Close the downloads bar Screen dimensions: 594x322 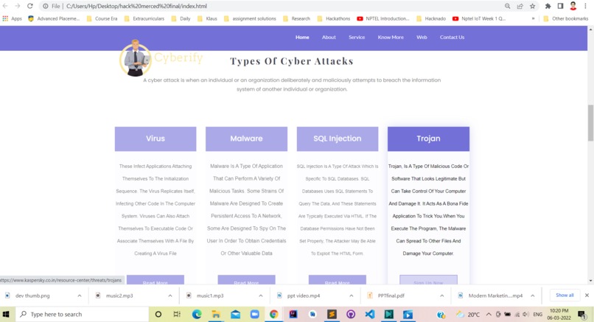pyautogui.click(x=587, y=295)
